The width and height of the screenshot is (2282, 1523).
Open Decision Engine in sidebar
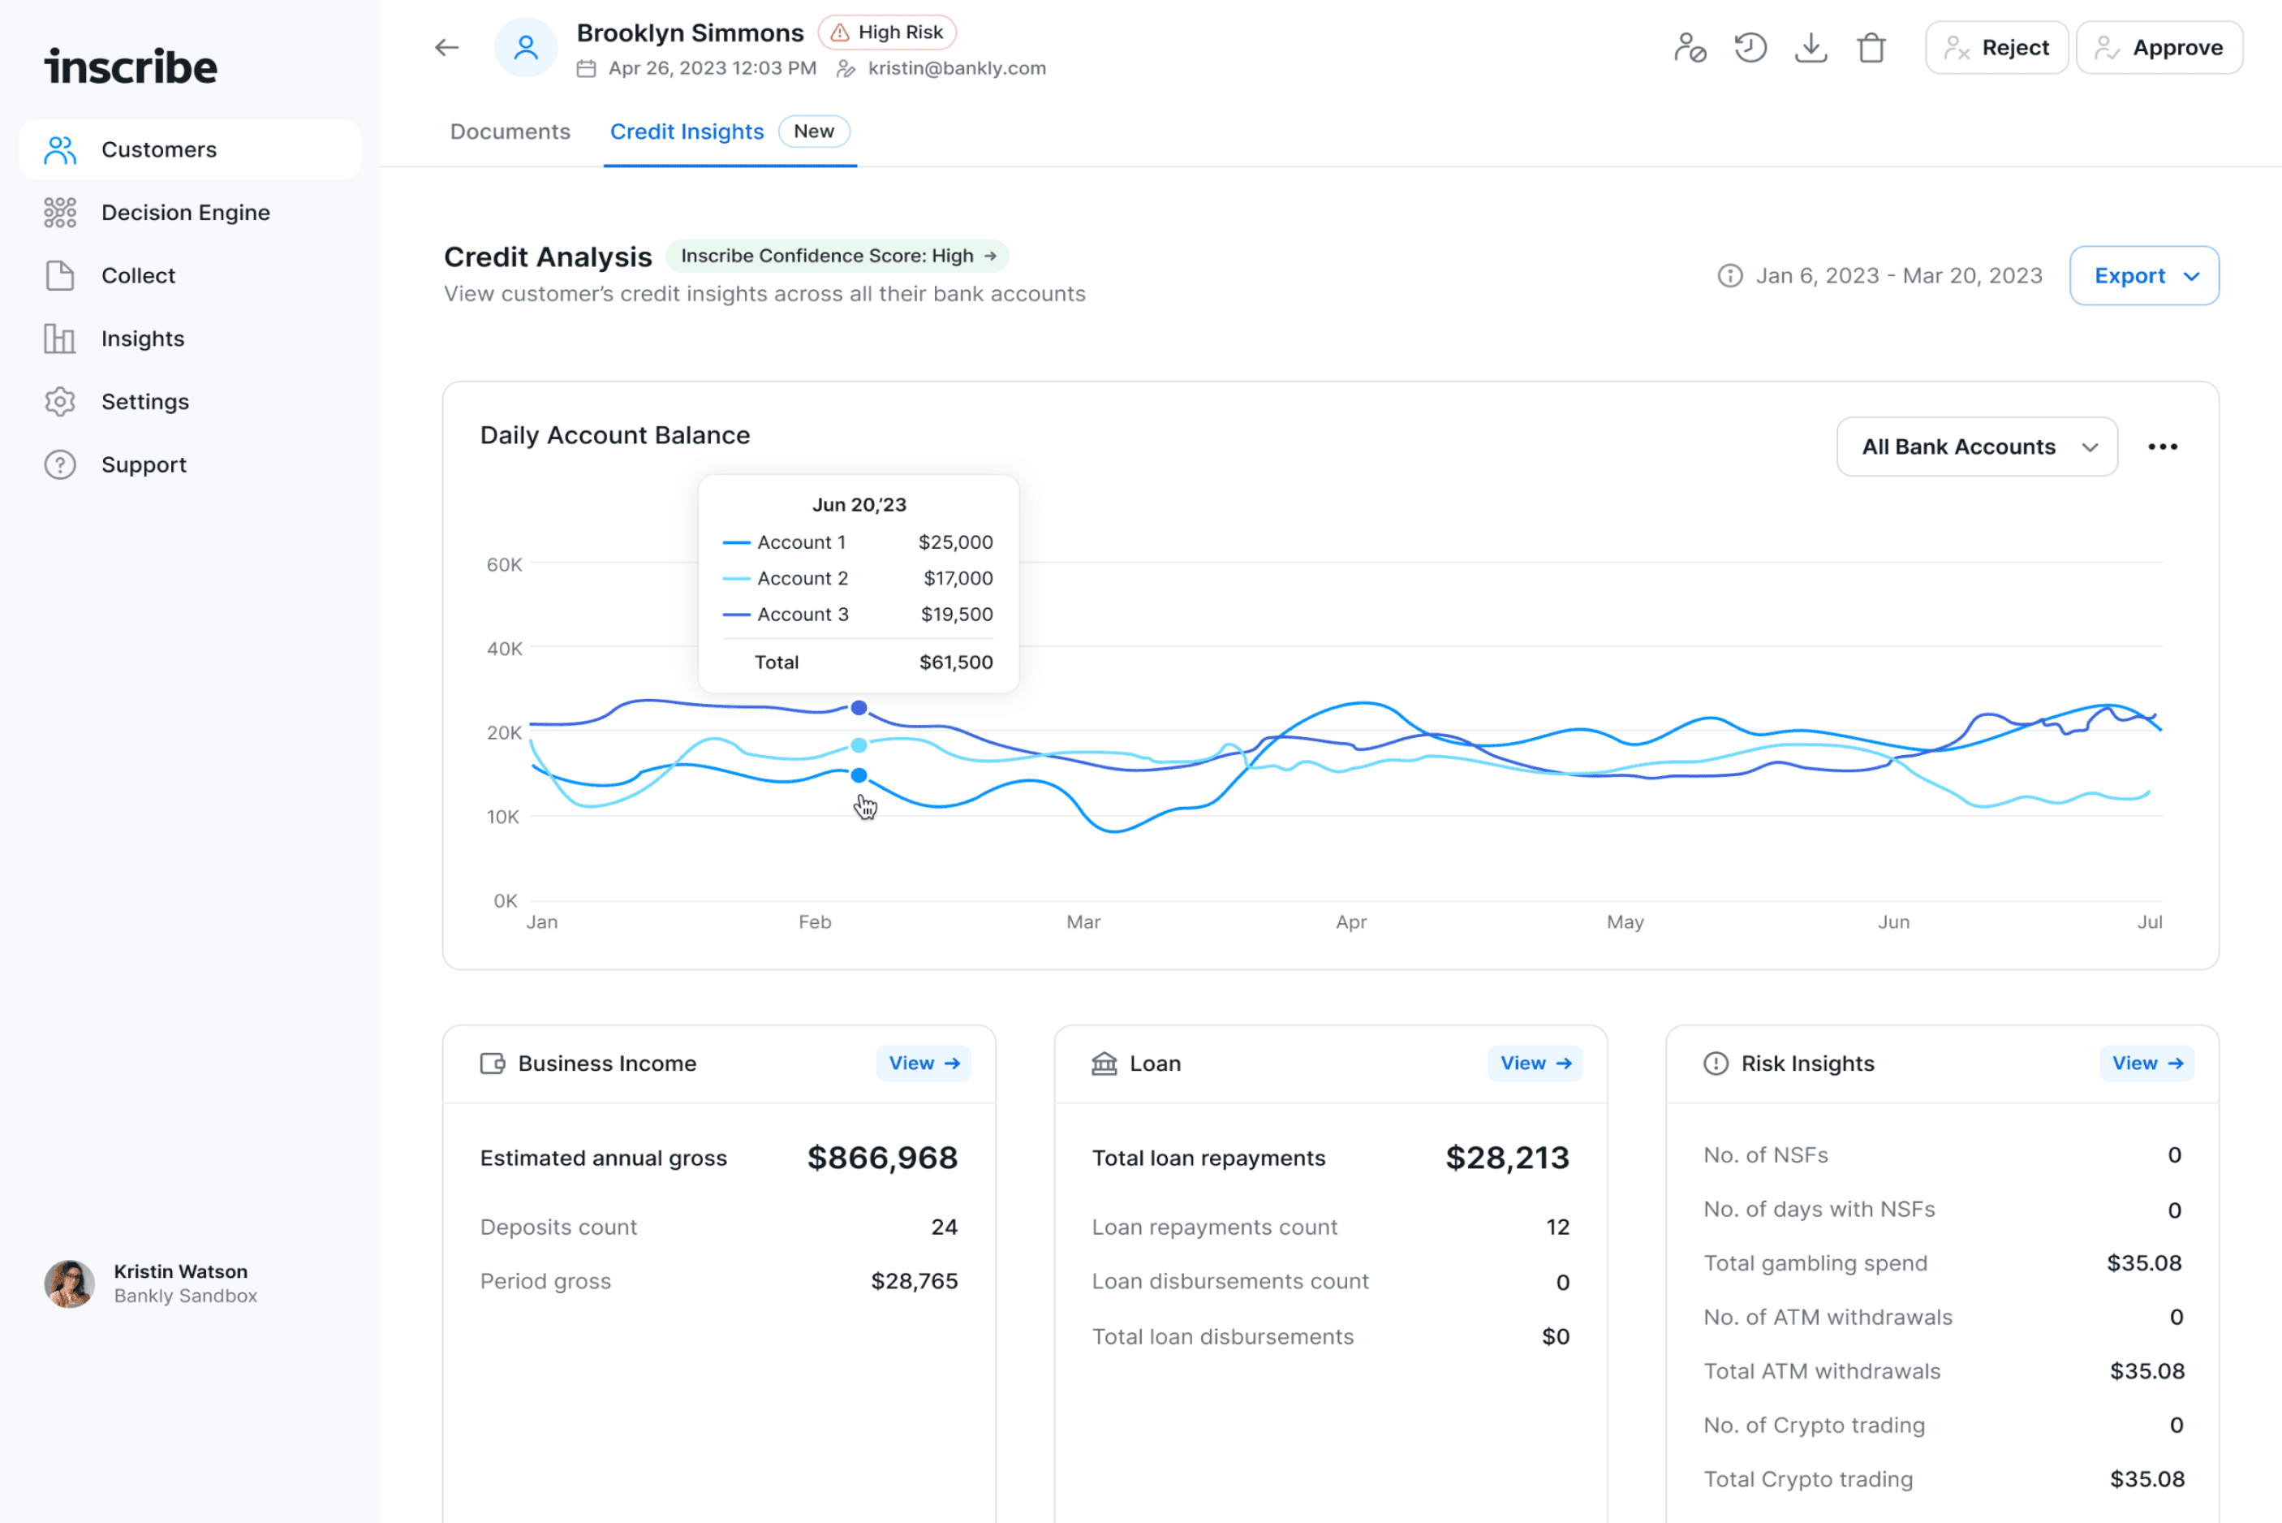pos(185,213)
